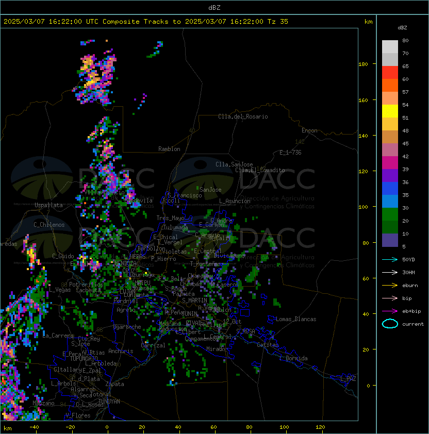Click the 60 dBZ orange-red color swatch

pos(390,85)
